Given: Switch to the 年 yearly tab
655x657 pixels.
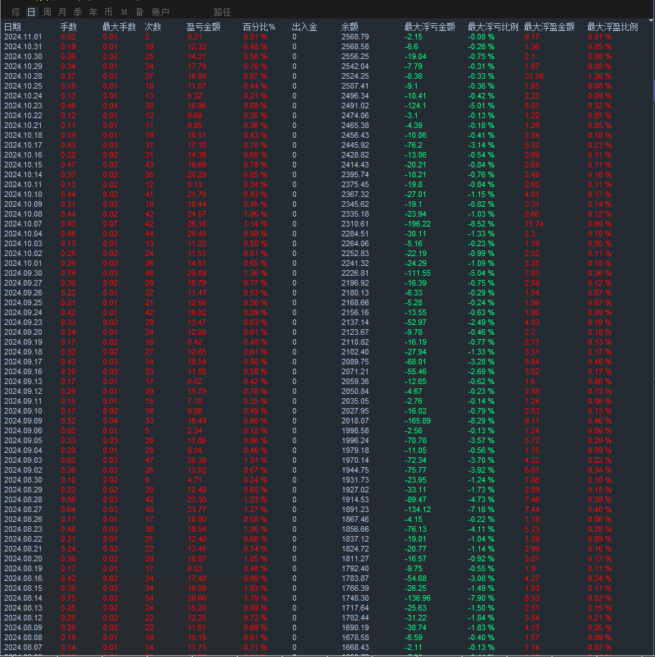Looking at the screenshot, I should tap(93, 12).
